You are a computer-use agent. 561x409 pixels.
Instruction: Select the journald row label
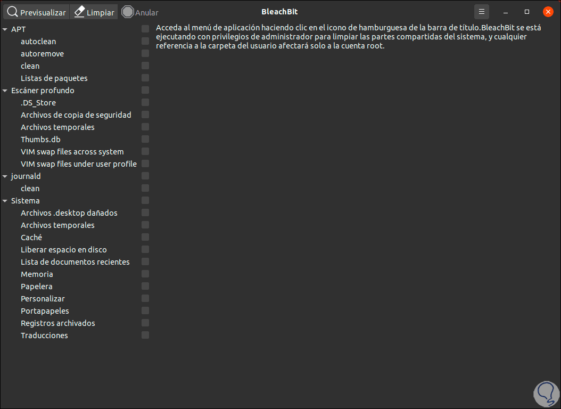(x=26, y=176)
